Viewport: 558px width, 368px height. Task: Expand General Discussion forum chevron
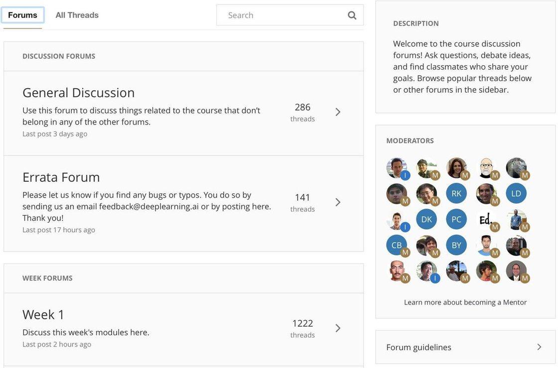pos(338,112)
